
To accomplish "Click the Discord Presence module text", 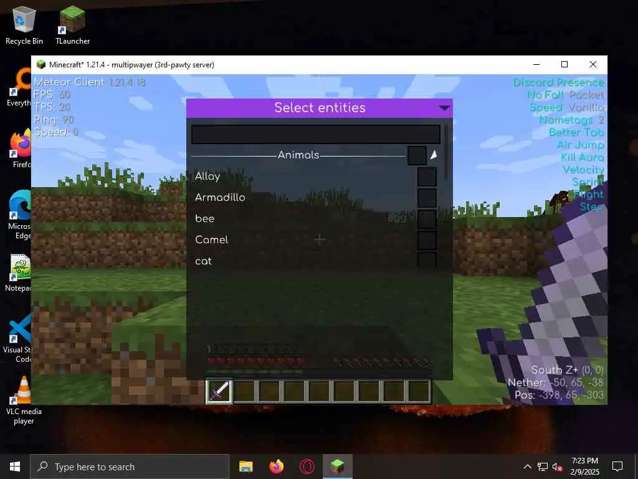I will pos(558,82).
